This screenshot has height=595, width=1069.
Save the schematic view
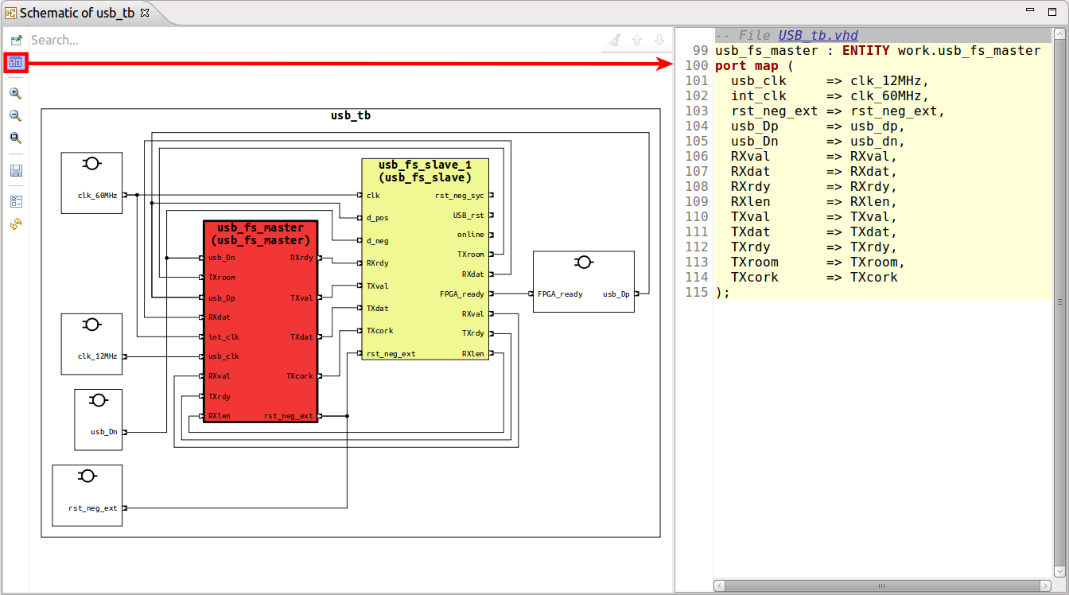click(15, 169)
